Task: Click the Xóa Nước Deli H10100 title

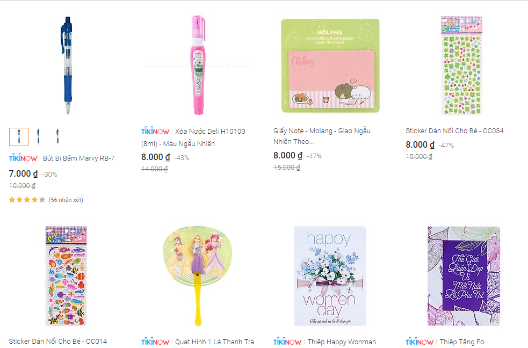Action: [x=193, y=137]
